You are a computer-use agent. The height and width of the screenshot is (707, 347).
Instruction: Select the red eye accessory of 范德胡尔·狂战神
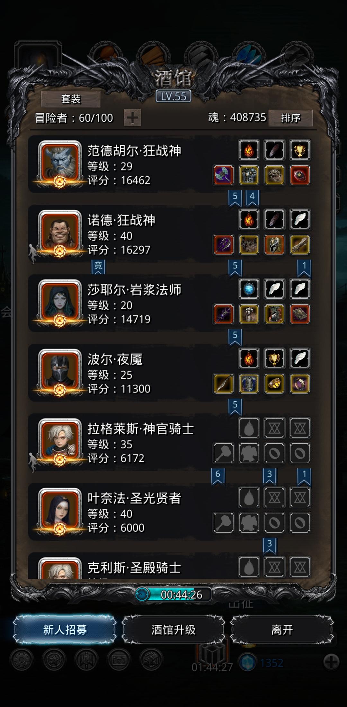click(x=300, y=175)
